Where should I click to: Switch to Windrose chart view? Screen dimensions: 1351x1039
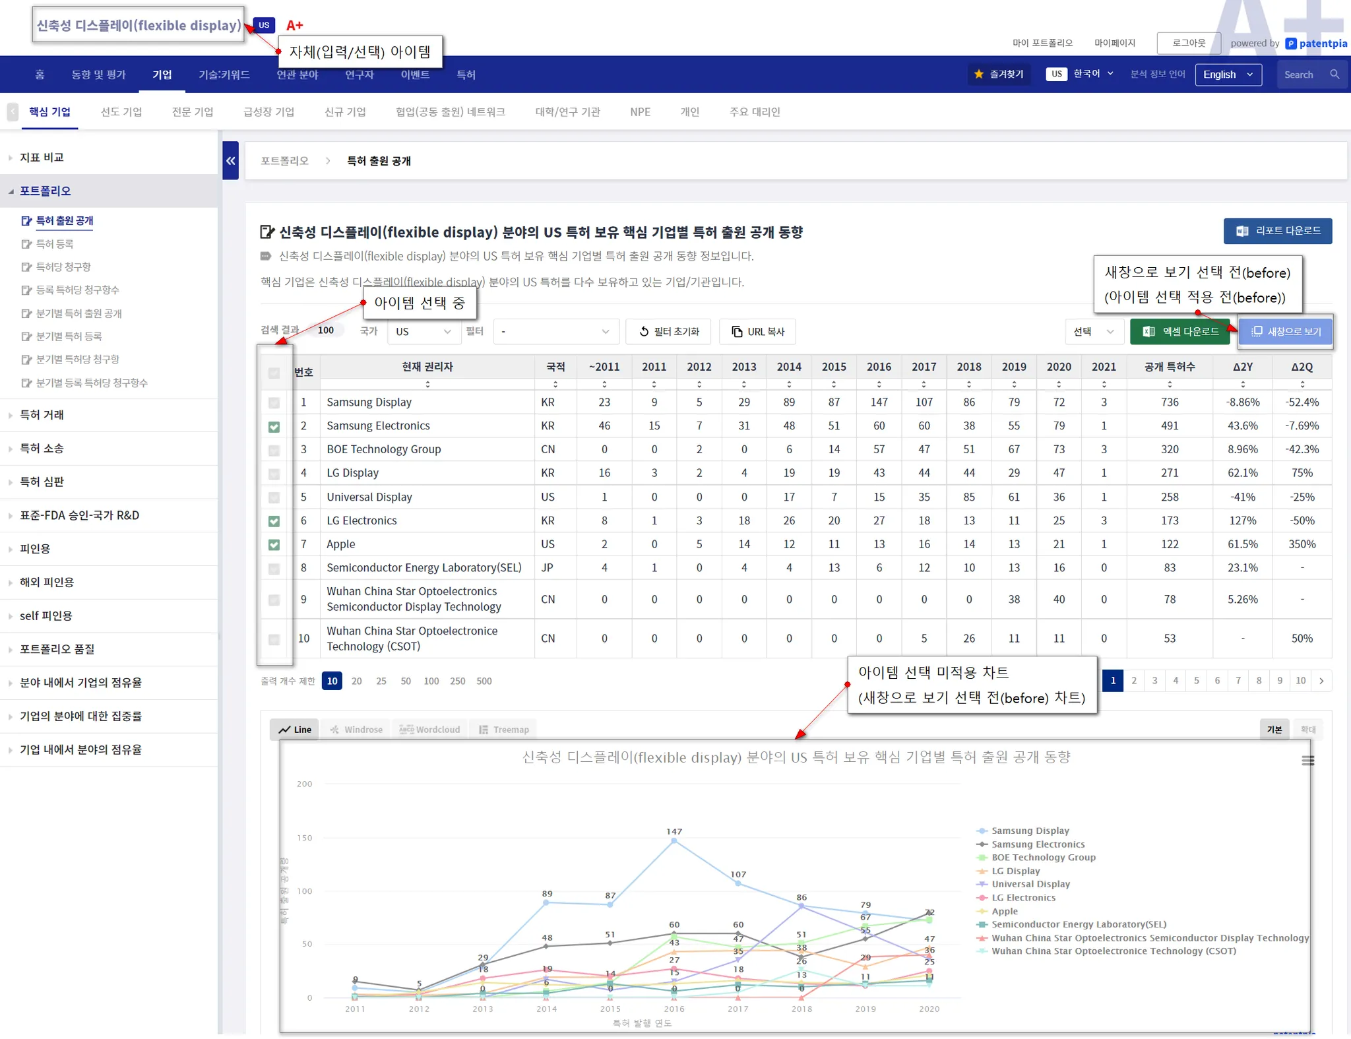coord(356,730)
